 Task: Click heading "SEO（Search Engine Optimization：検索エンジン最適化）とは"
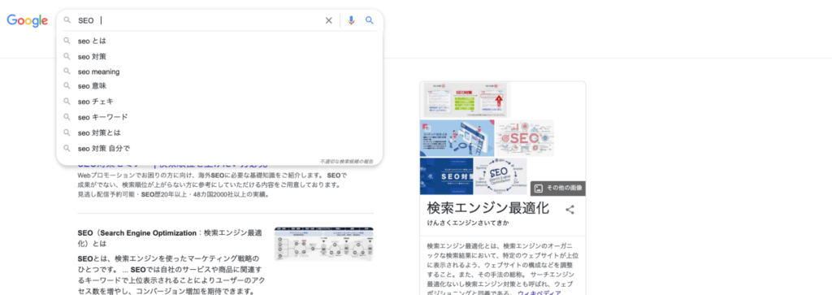(x=170, y=238)
